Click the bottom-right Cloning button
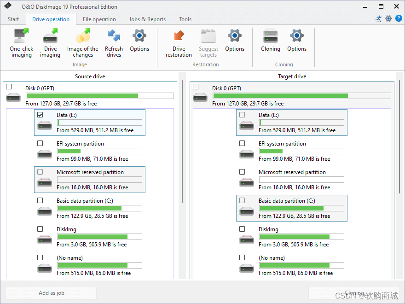The height and width of the screenshot is (304, 405). pos(354,293)
